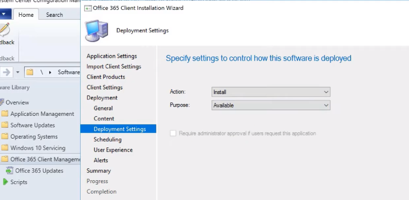Click the folder icon in the address bar
The image size is (409, 200).
point(30,72)
